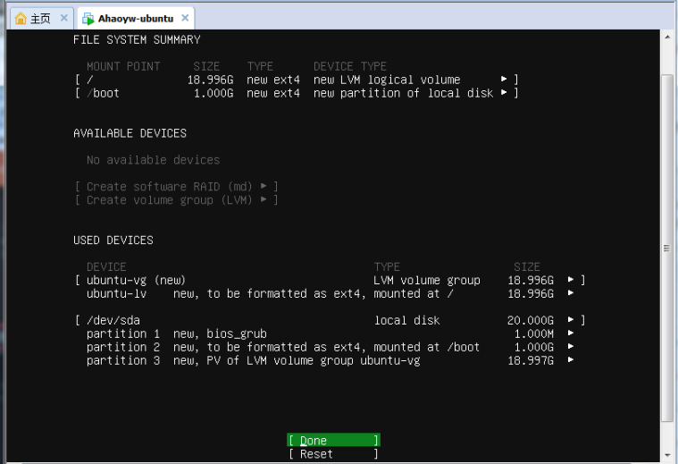Click arrow beside partition 1 bios_grub

[571, 333]
